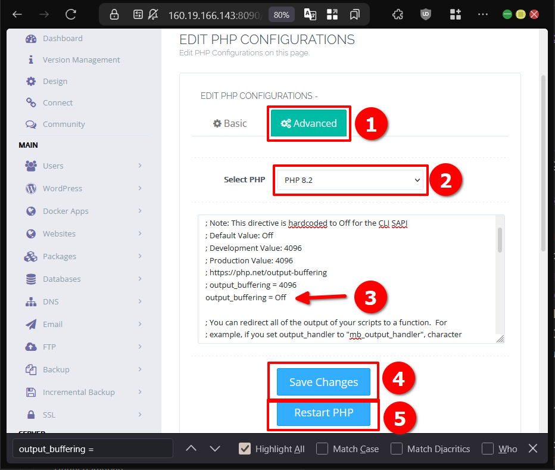Switch to the Basic tab
The image size is (555, 470).
coord(229,123)
